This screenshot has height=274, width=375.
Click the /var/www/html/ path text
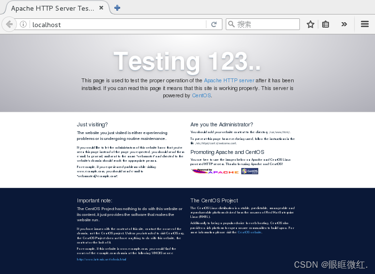tap(280, 132)
